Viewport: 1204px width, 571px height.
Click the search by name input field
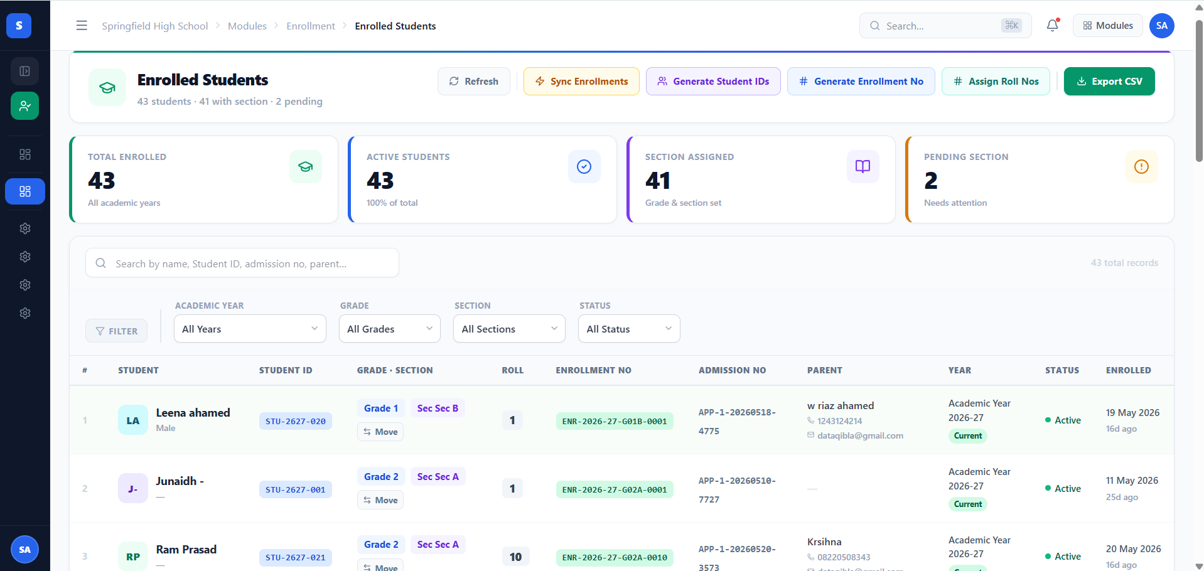242,263
